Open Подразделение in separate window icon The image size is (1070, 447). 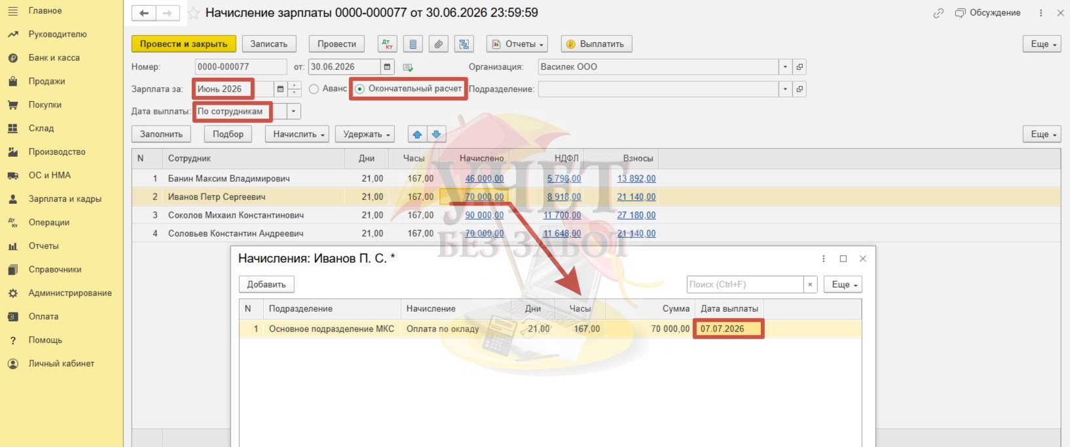click(x=800, y=89)
